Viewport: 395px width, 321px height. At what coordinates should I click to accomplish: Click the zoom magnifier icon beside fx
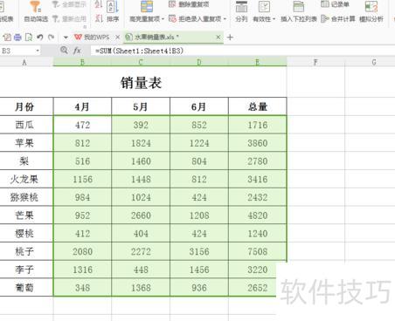click(64, 51)
